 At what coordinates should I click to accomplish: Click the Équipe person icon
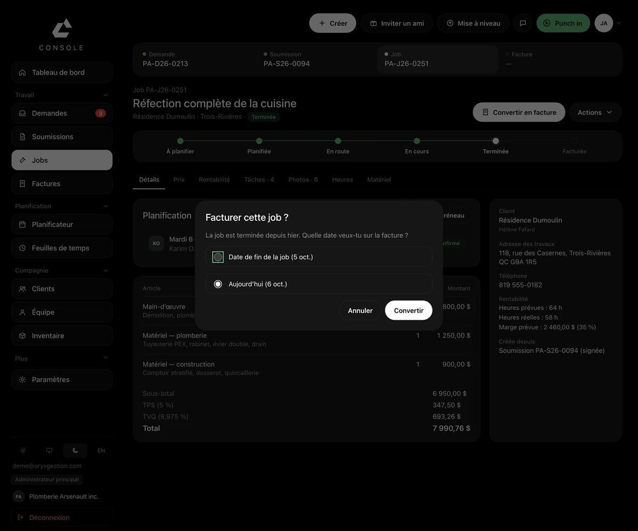(22, 312)
